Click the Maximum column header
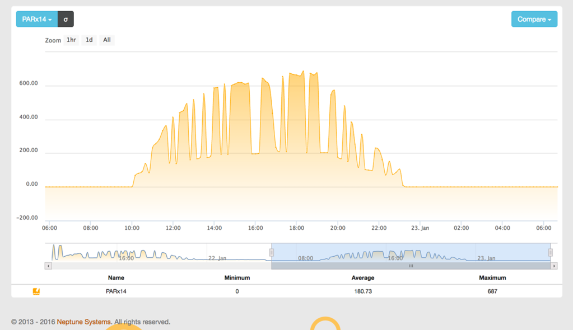Screen dimensions: 573x330 click(x=492, y=278)
